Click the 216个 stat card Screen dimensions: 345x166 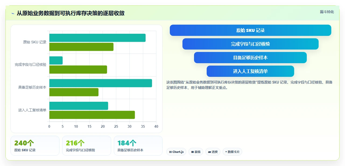[x=87, y=146]
